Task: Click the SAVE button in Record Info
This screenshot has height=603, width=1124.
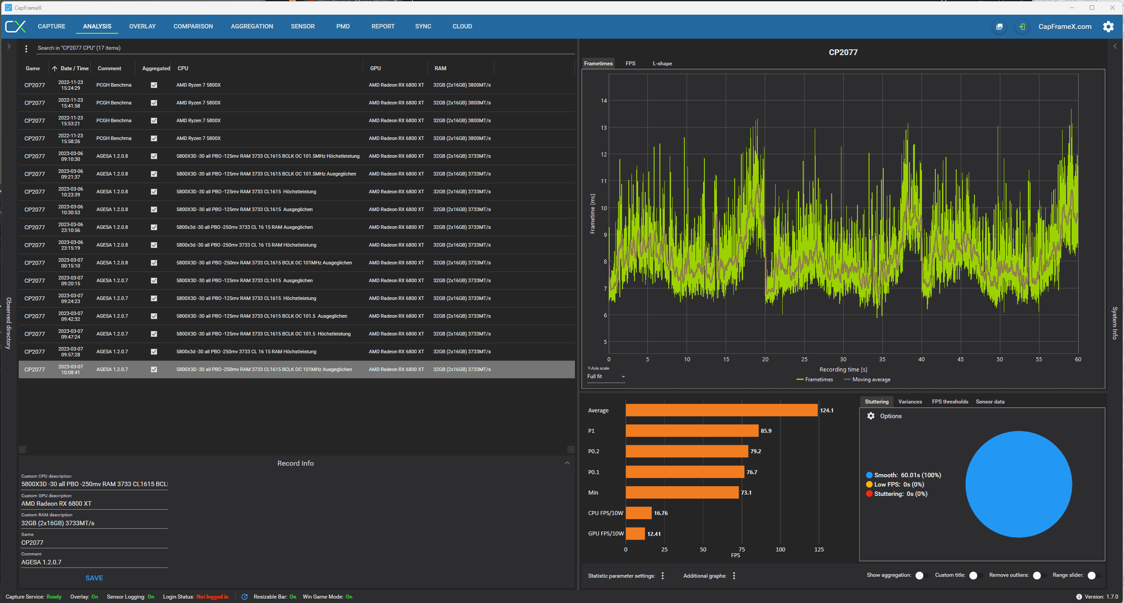Action: [94, 578]
